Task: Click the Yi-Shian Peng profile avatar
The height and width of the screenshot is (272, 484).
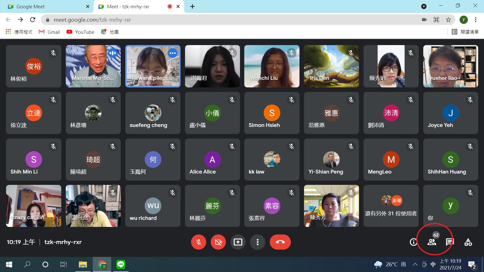Action: [331, 159]
